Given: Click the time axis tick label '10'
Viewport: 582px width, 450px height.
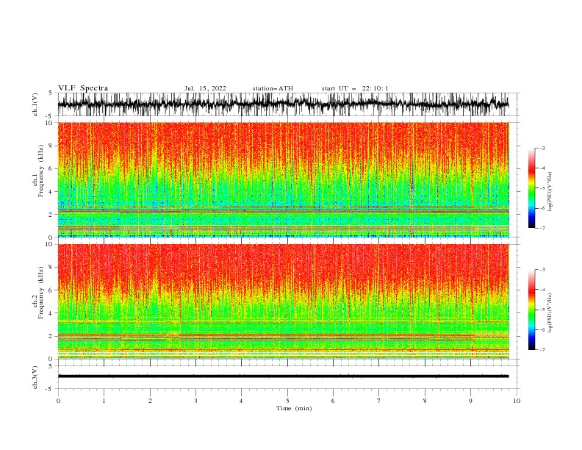Looking at the screenshot, I should (517, 401).
